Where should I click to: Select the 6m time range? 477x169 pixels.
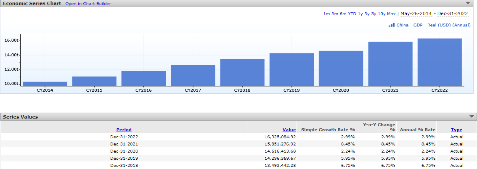tap(343, 14)
